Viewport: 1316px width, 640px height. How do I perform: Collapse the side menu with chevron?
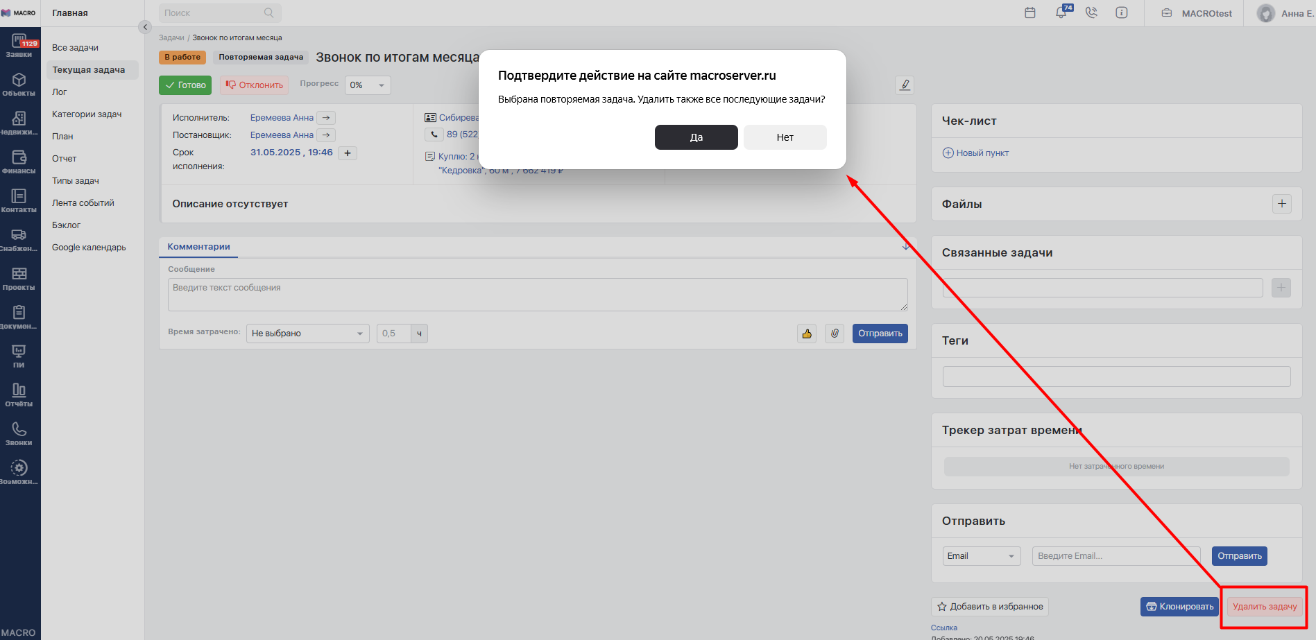tap(145, 27)
